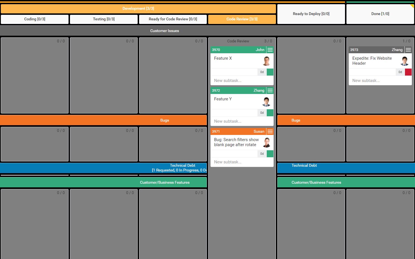Click Susan's avatar on bug card

[x=266, y=142]
